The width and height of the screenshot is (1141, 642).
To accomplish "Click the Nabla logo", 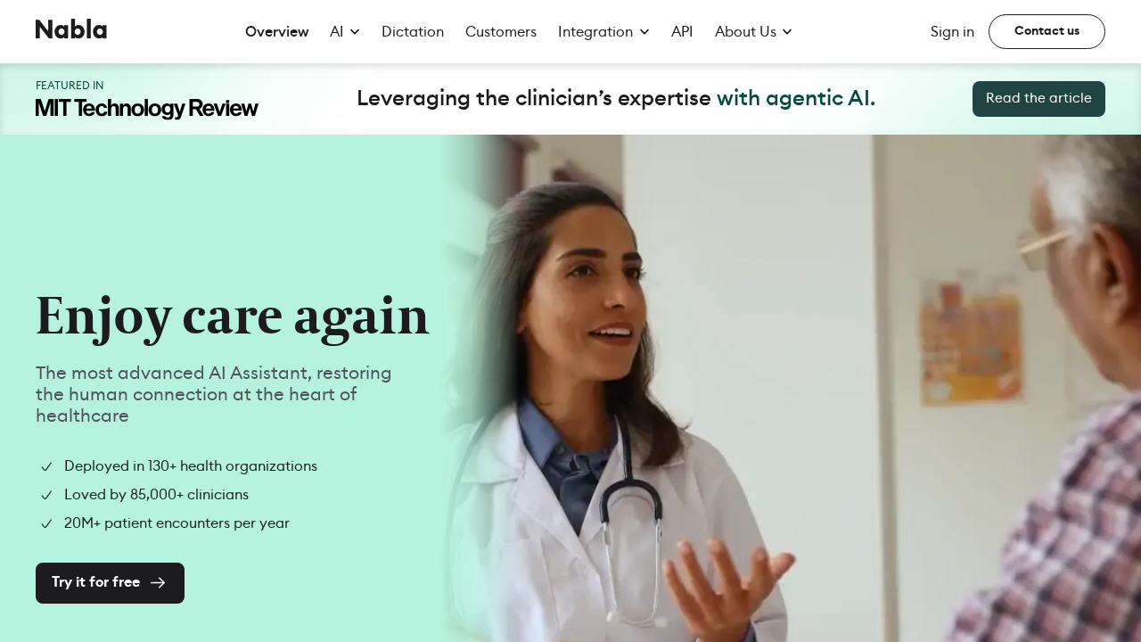I will pos(71,29).
